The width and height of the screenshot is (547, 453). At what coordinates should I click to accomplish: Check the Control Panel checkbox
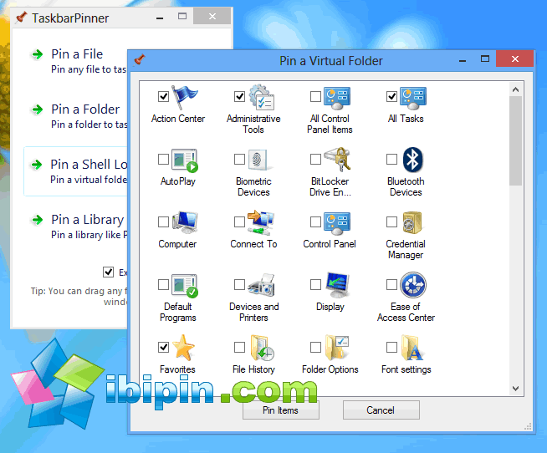[x=315, y=221]
